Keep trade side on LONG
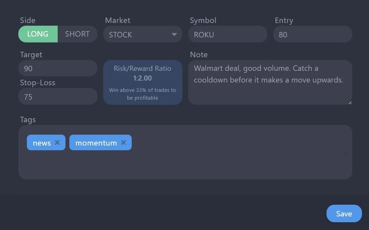Screen dimensions: 369x230 [x=38, y=34]
